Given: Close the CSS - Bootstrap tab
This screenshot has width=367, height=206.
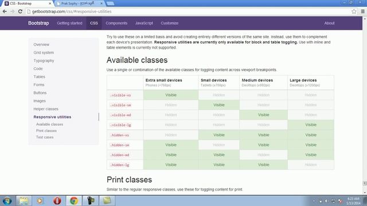Looking at the screenshot, I should coord(50,3).
